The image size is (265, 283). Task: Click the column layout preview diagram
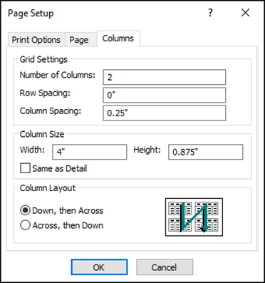click(194, 217)
